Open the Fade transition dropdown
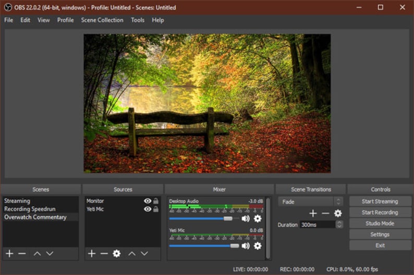Screen dimensions: 414x275 (x=311, y=202)
